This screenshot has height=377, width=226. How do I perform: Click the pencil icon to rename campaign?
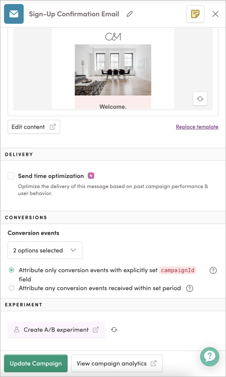pyautogui.click(x=129, y=14)
